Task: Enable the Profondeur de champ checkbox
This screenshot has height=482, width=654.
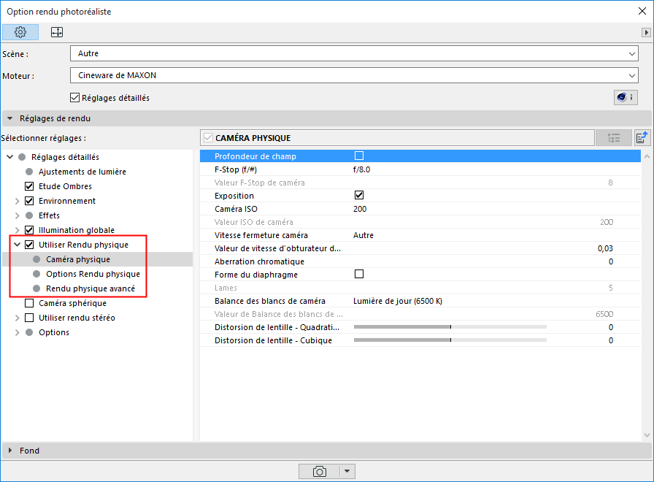Action: 358,156
